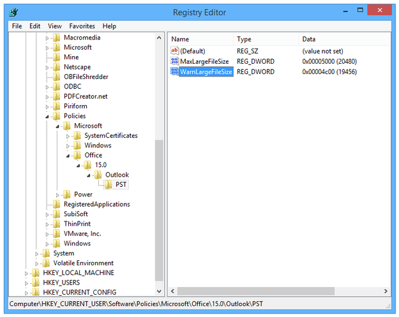399x317 pixels.
Task: Open the File menu
Action: click(17, 26)
